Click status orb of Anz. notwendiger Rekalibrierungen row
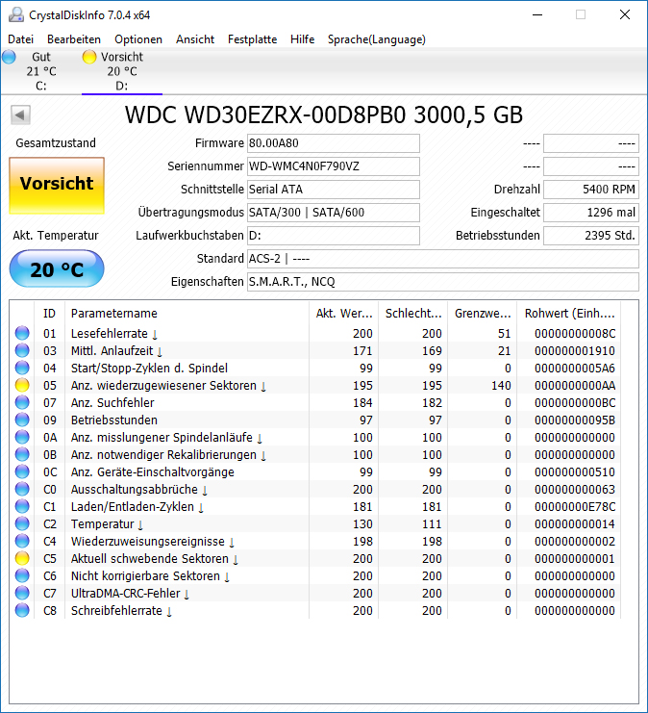 click(22, 454)
